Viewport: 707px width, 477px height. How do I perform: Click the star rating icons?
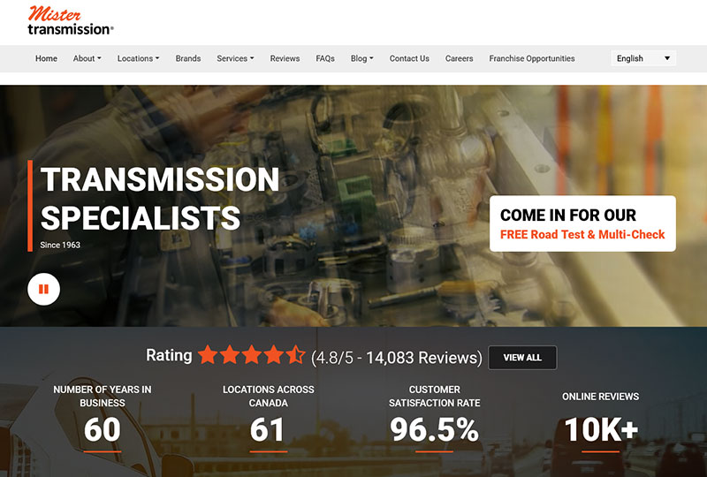251,356
